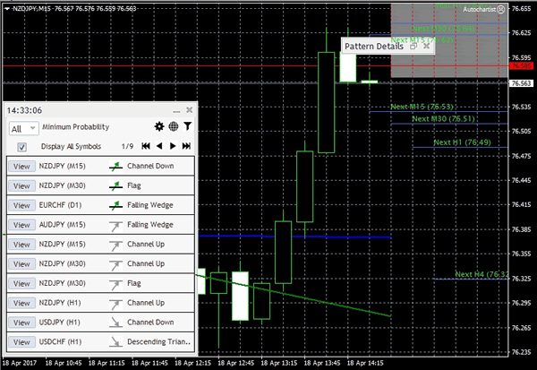View USDCHF (H1) Descending Triangle pattern

click(19, 342)
